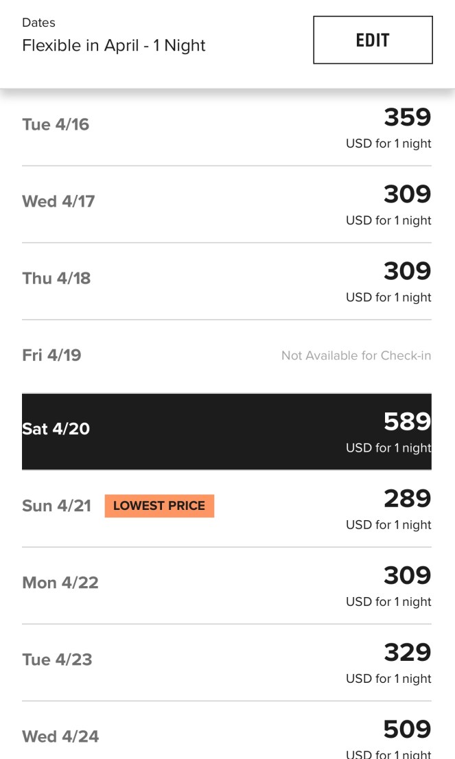455x759 pixels.
Task: Tap the 589 USD price for Saturday
Action: click(x=407, y=422)
